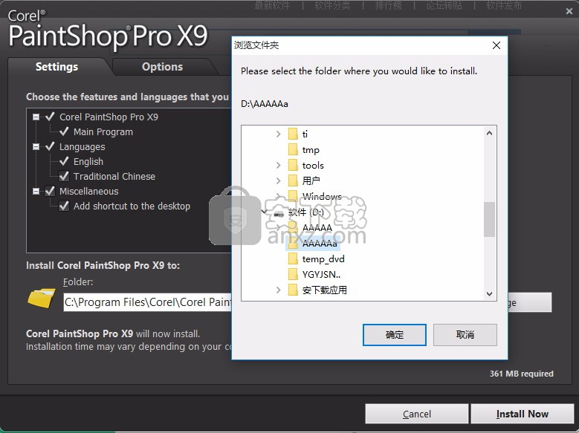
Task: Click the folder icon next to ti
Action: click(293, 134)
